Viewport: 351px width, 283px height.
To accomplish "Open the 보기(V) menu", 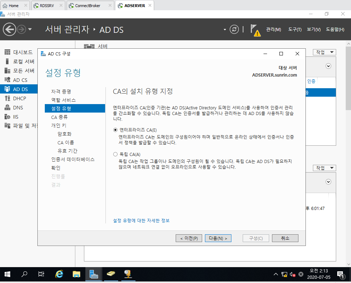I will tap(314, 30).
